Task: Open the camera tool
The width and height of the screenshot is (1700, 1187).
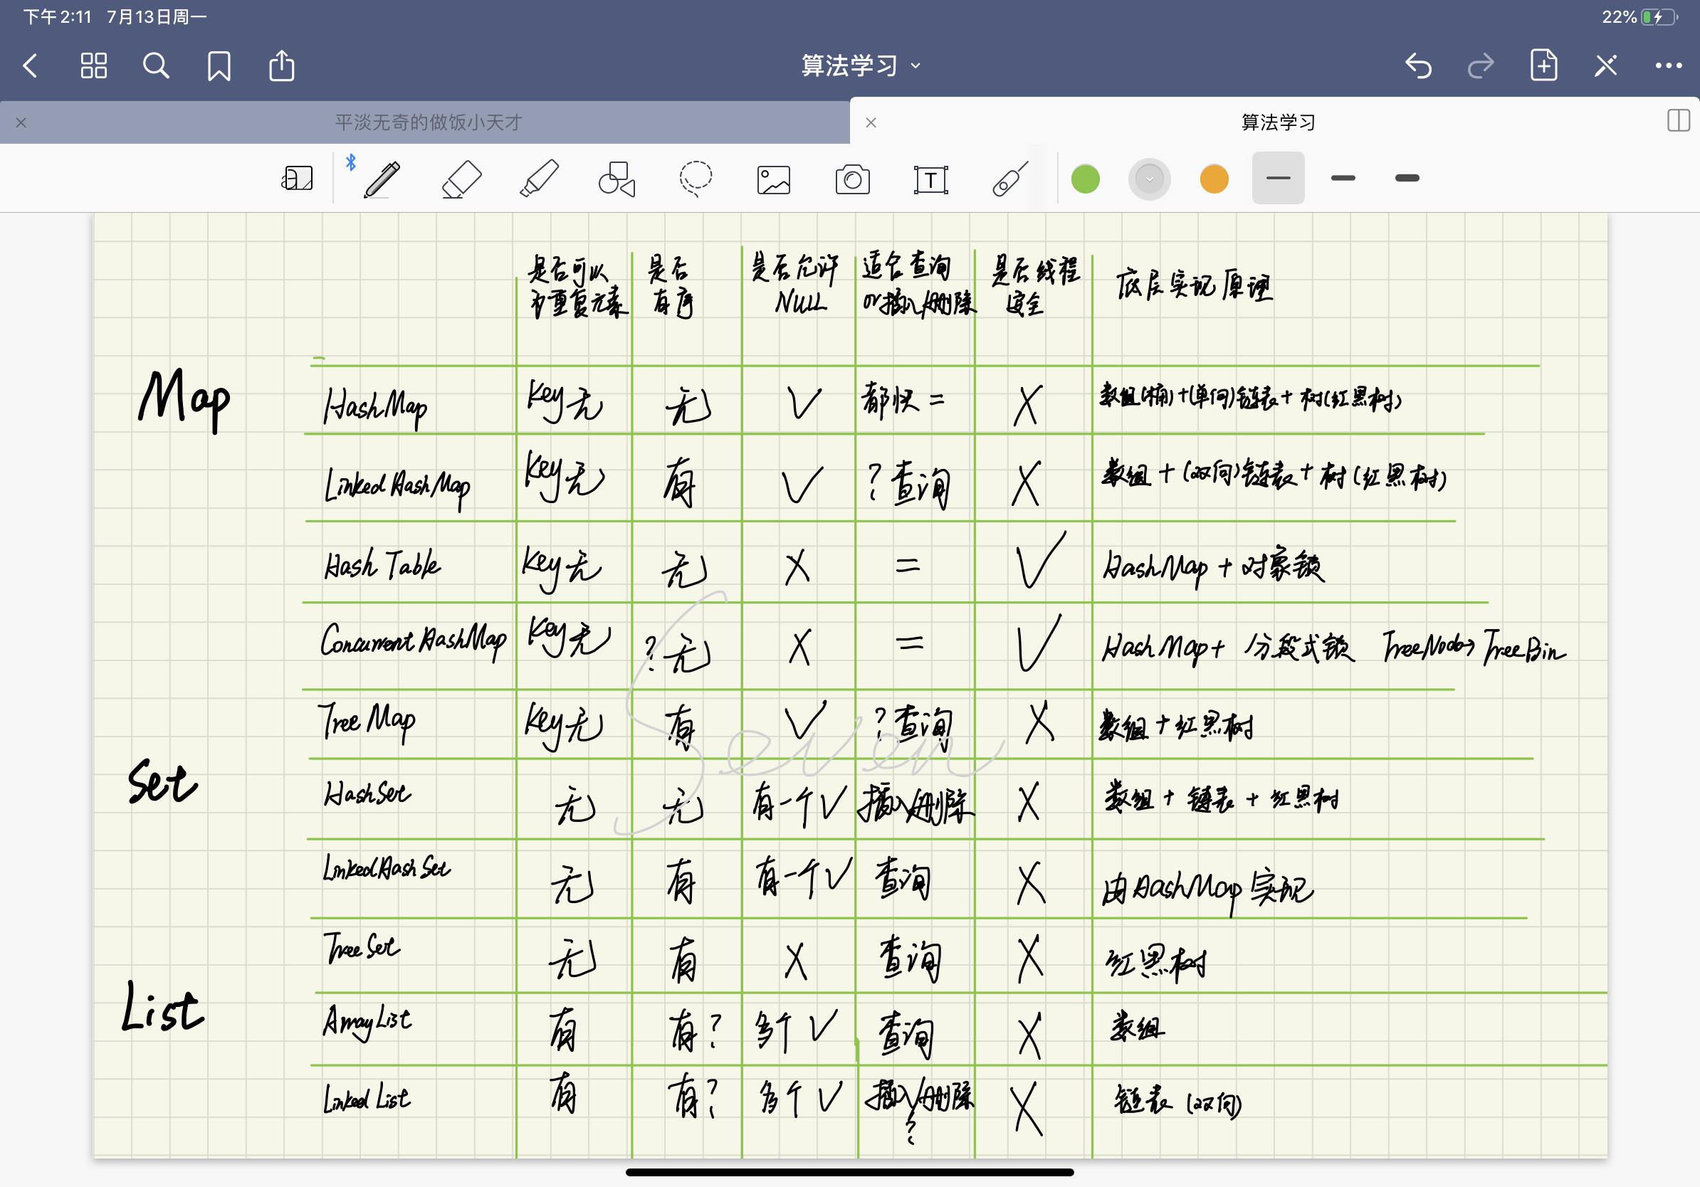Action: coord(852,179)
